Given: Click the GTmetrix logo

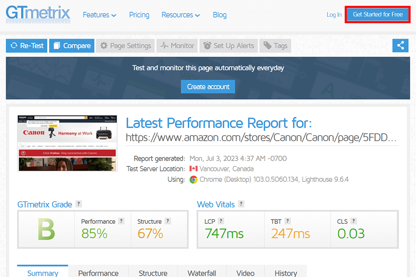Looking at the screenshot, I should [38, 14].
